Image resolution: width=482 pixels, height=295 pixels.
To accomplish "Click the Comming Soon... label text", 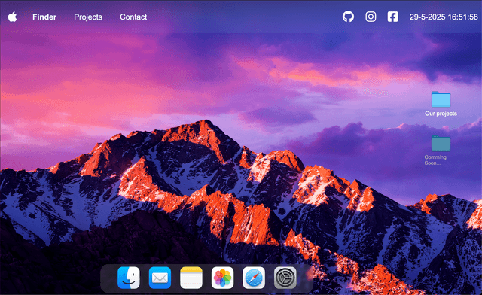I will click(435, 160).
